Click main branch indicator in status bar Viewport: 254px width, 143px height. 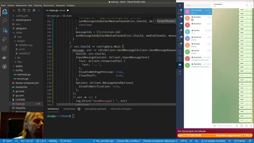pyautogui.click(x=8, y=141)
